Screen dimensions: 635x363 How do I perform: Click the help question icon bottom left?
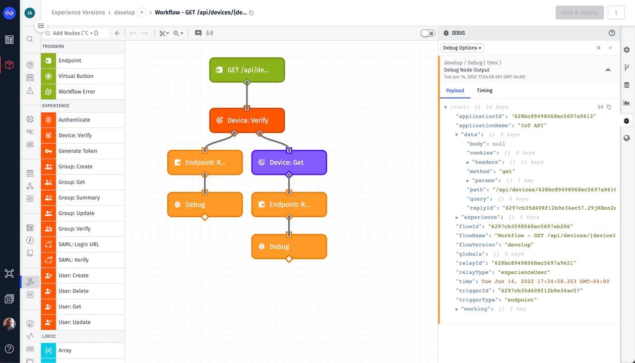[9, 349]
